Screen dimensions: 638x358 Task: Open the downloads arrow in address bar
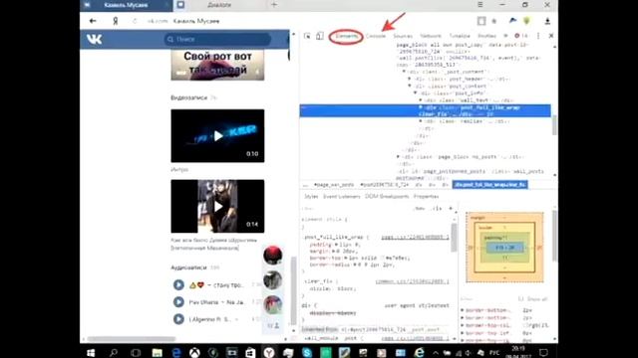(x=547, y=21)
